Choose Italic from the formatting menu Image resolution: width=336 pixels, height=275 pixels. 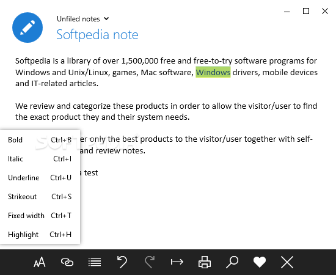click(40, 159)
